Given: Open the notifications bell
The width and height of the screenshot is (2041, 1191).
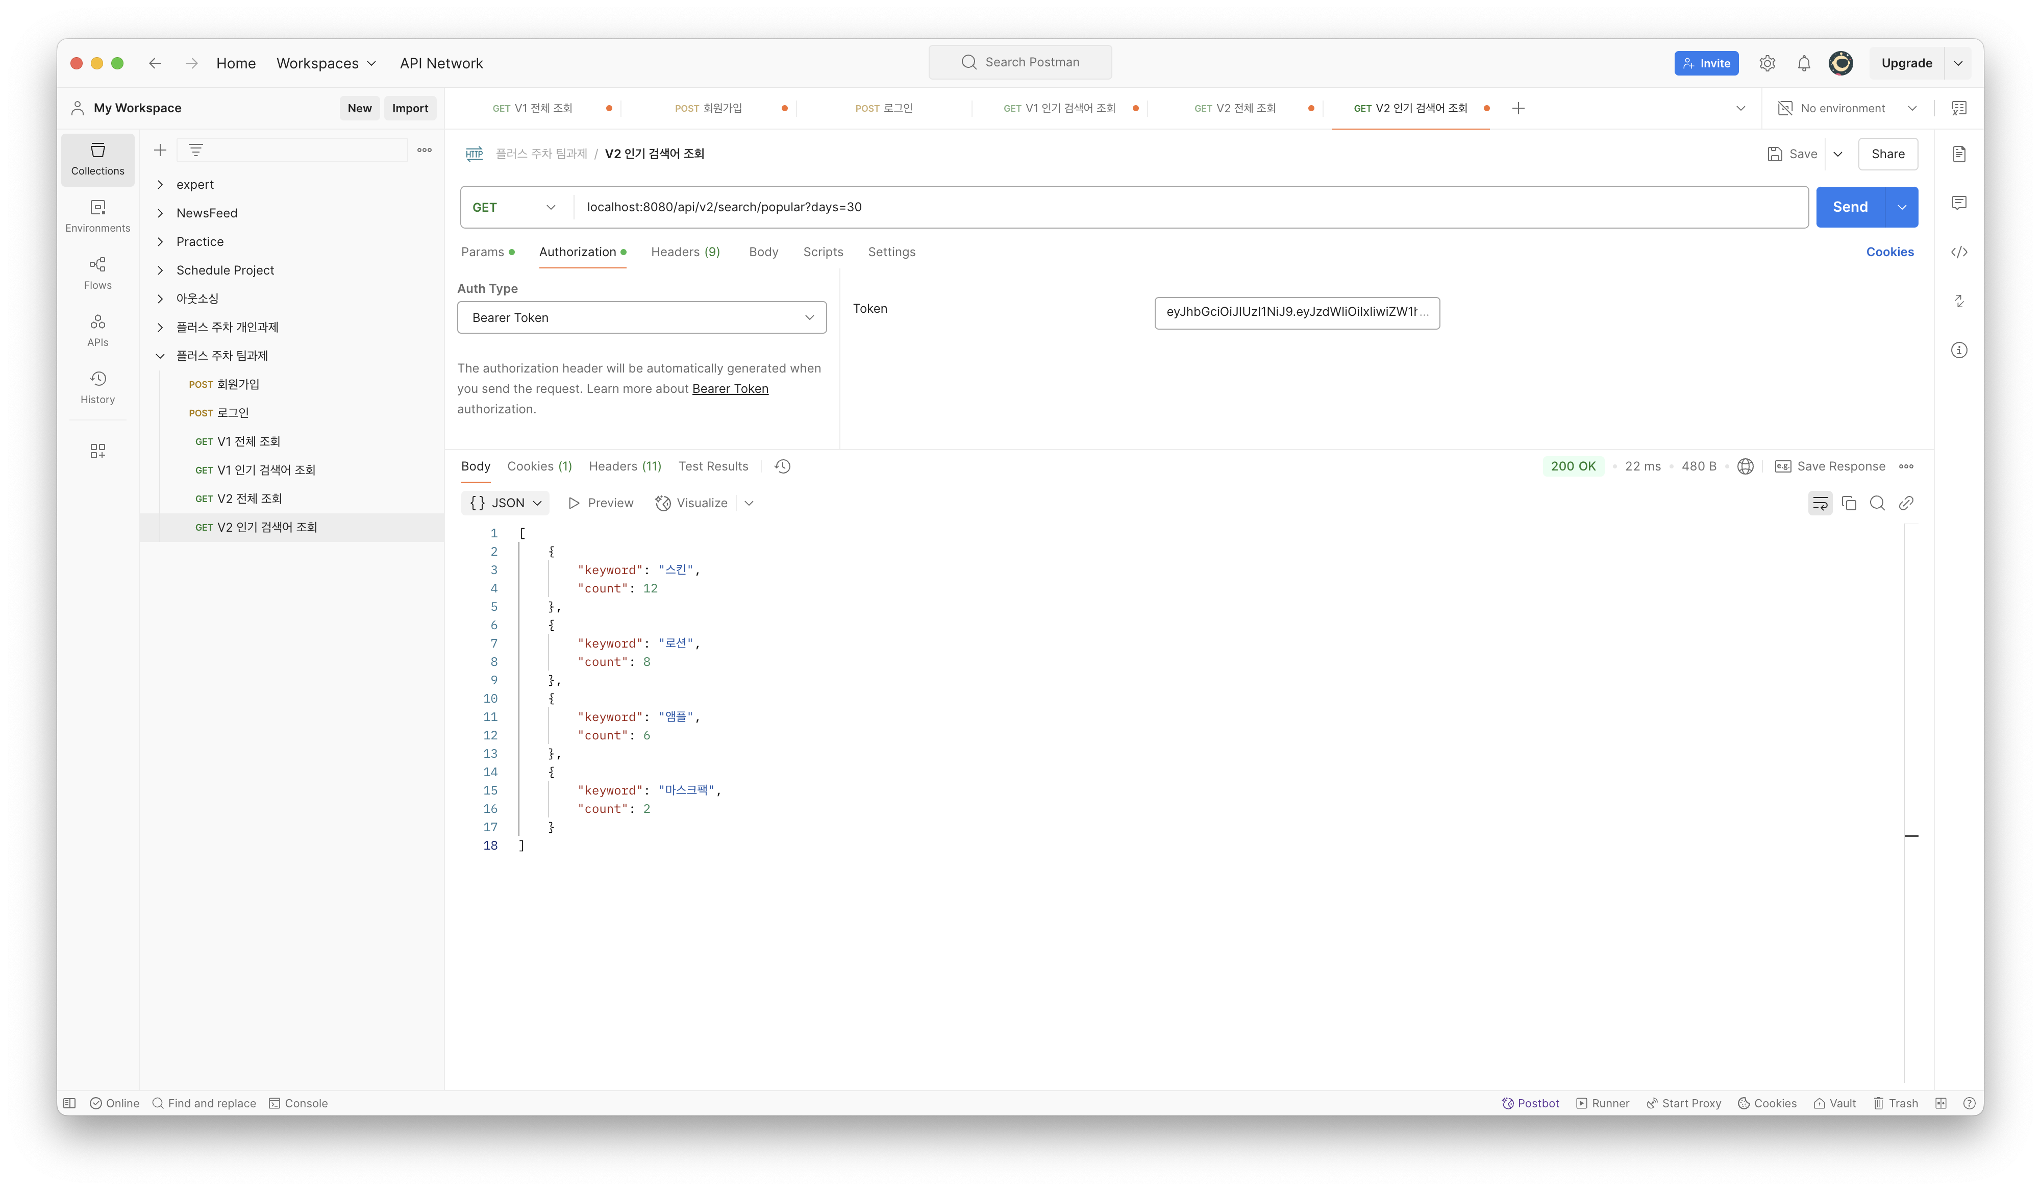Looking at the screenshot, I should click(x=1804, y=63).
